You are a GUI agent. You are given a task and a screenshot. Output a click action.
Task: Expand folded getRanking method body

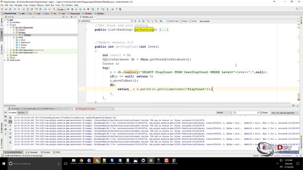(164, 30)
